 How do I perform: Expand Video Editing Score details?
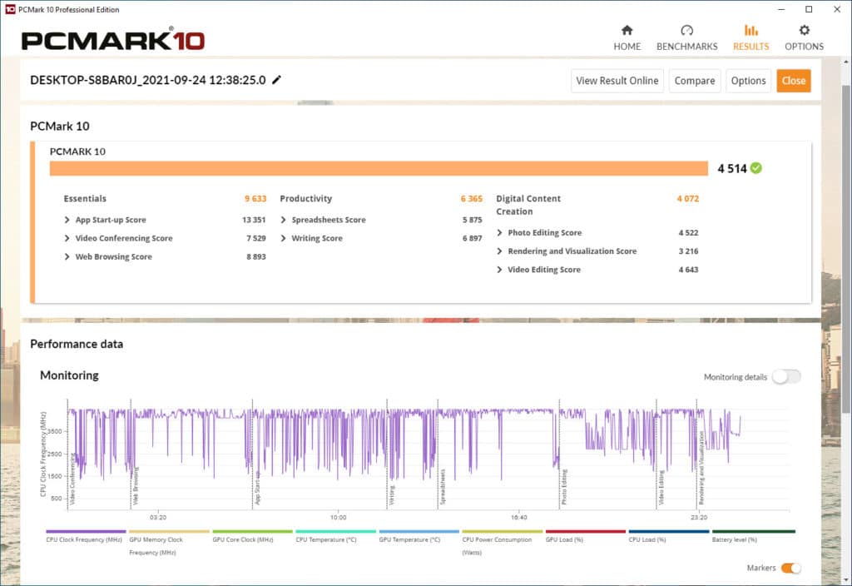click(499, 270)
